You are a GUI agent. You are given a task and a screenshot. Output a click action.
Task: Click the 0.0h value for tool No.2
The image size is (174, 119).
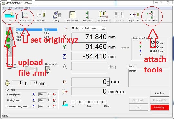point(46,33)
